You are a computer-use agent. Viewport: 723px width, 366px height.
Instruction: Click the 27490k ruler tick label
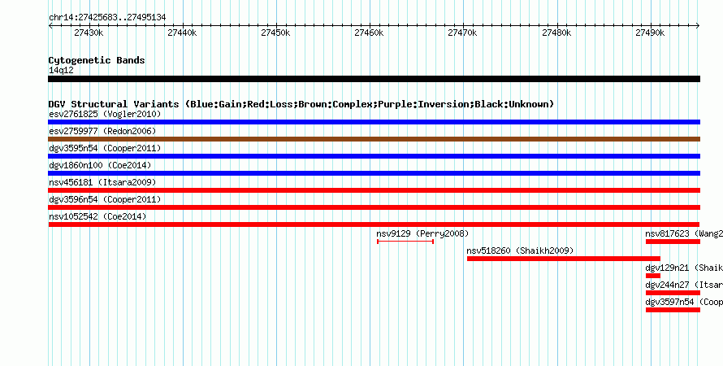click(x=650, y=33)
